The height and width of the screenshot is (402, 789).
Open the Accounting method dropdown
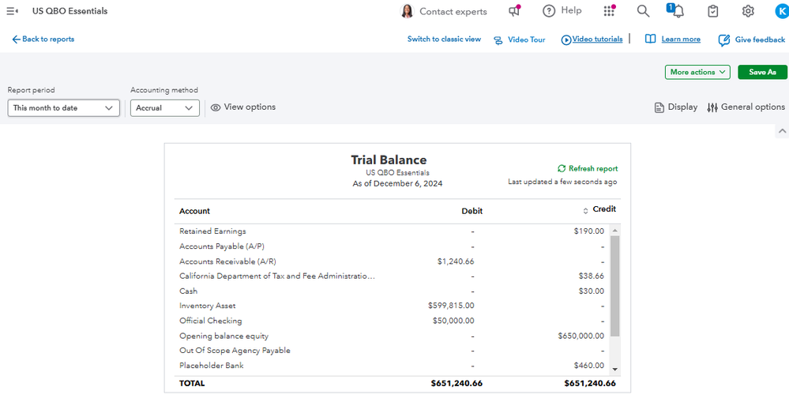[x=164, y=108]
